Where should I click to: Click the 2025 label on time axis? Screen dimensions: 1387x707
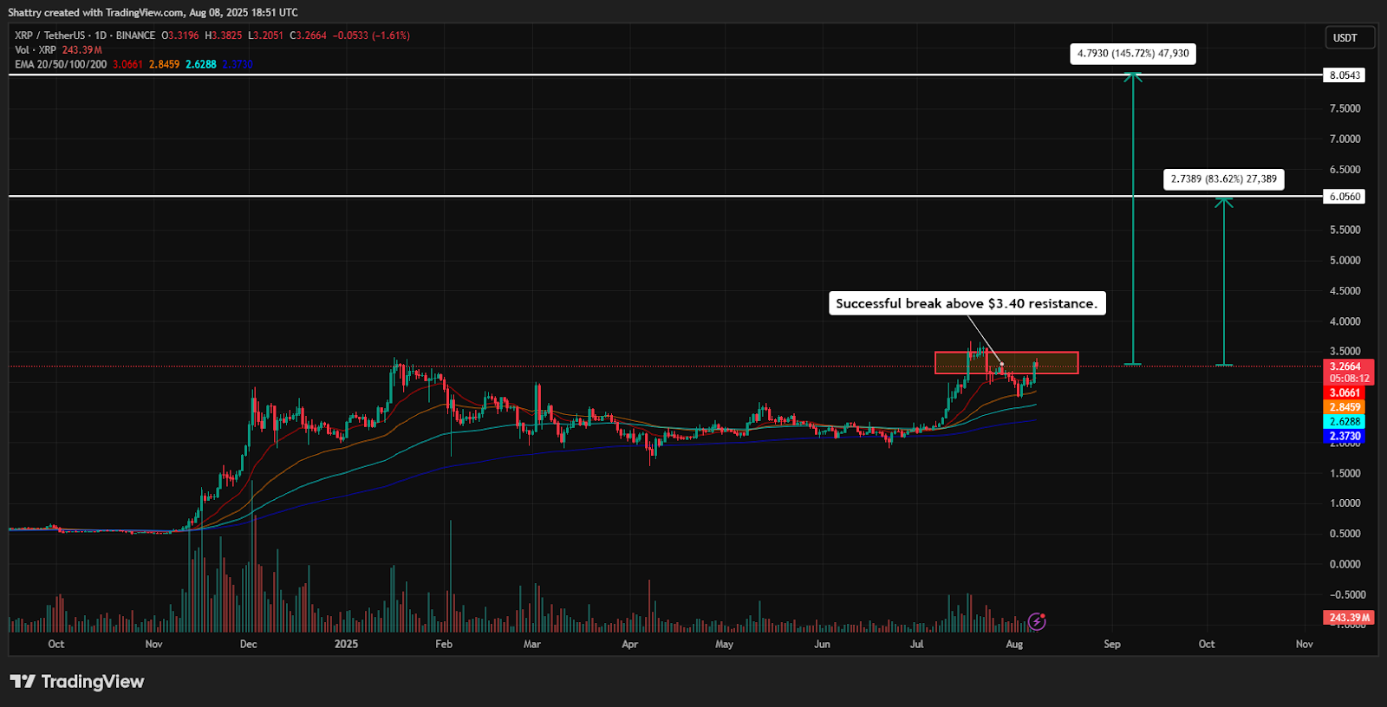pyautogui.click(x=346, y=645)
